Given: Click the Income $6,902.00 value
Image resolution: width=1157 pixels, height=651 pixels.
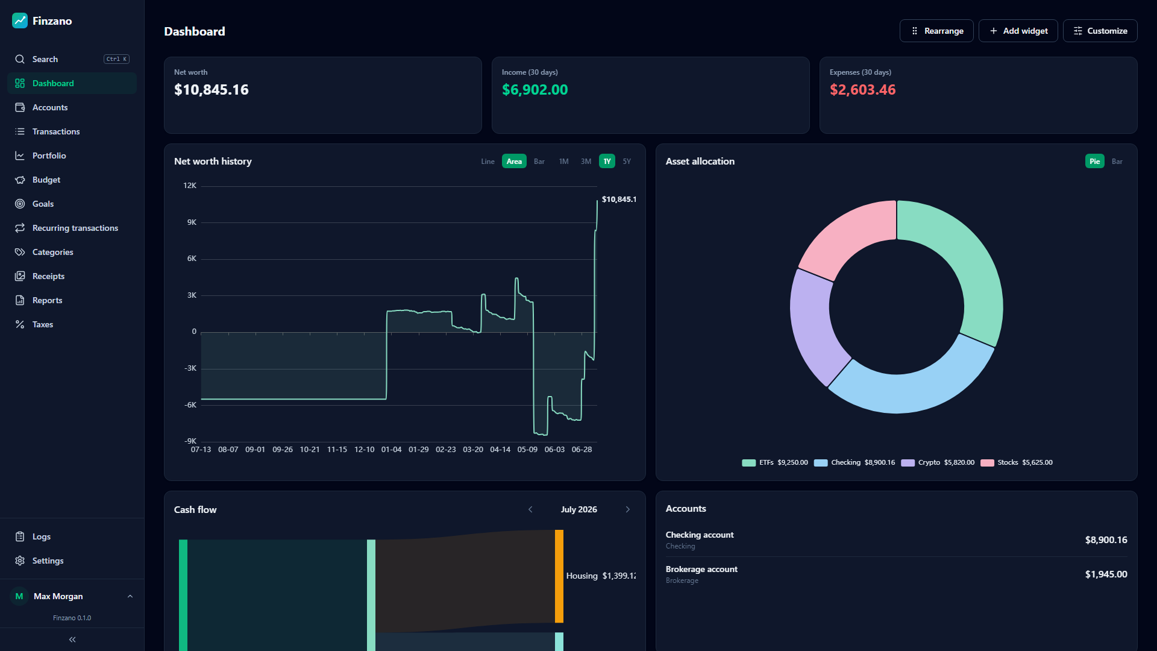Looking at the screenshot, I should 535,90.
